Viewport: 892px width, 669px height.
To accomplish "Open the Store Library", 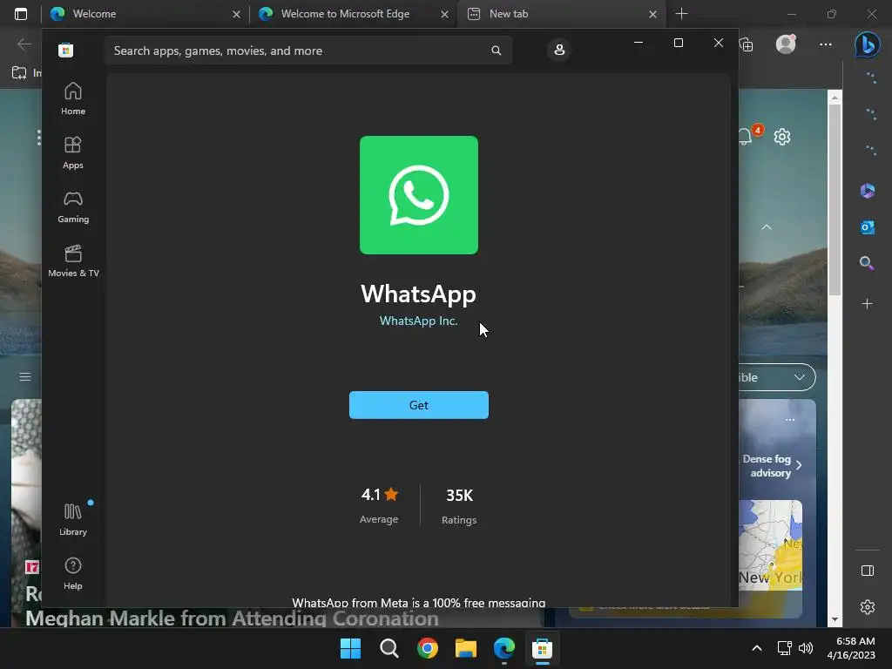I will [73, 519].
